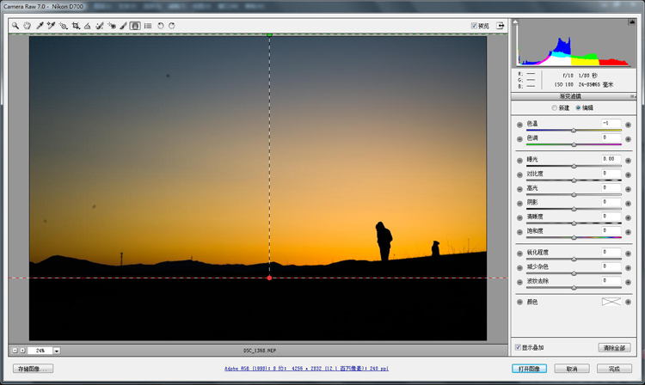Click the 曝光 slider handle
Viewport: 645px width, 385px height.
point(574,166)
